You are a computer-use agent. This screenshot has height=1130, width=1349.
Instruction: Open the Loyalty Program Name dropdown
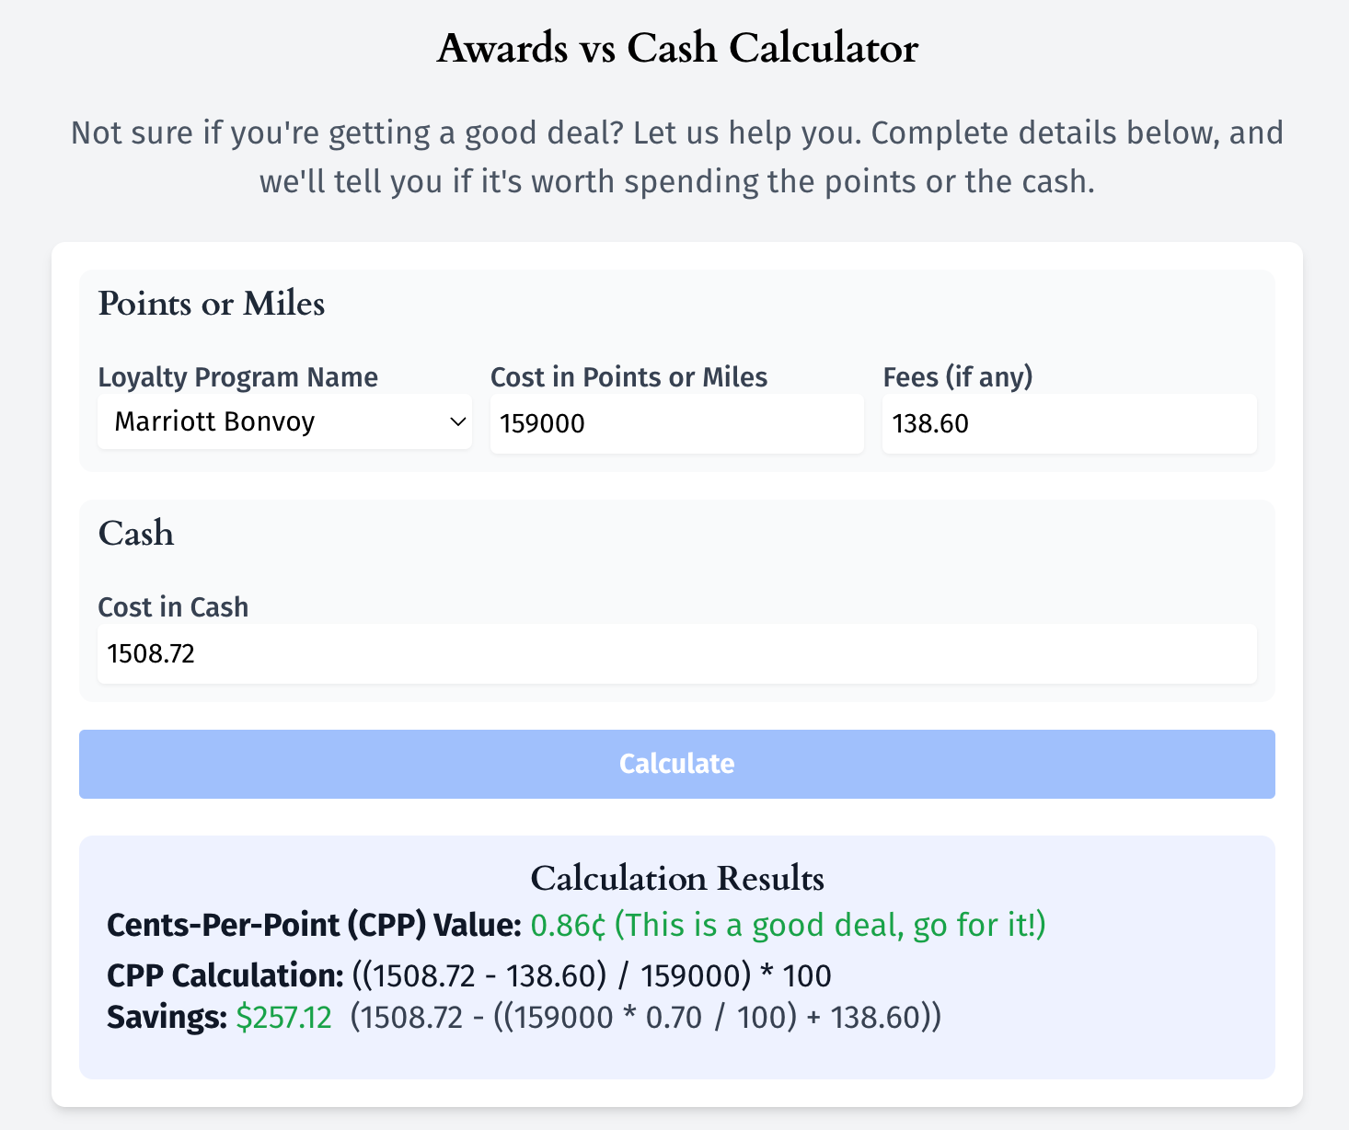coord(284,422)
